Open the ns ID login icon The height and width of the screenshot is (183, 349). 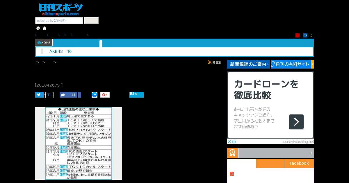point(305,35)
